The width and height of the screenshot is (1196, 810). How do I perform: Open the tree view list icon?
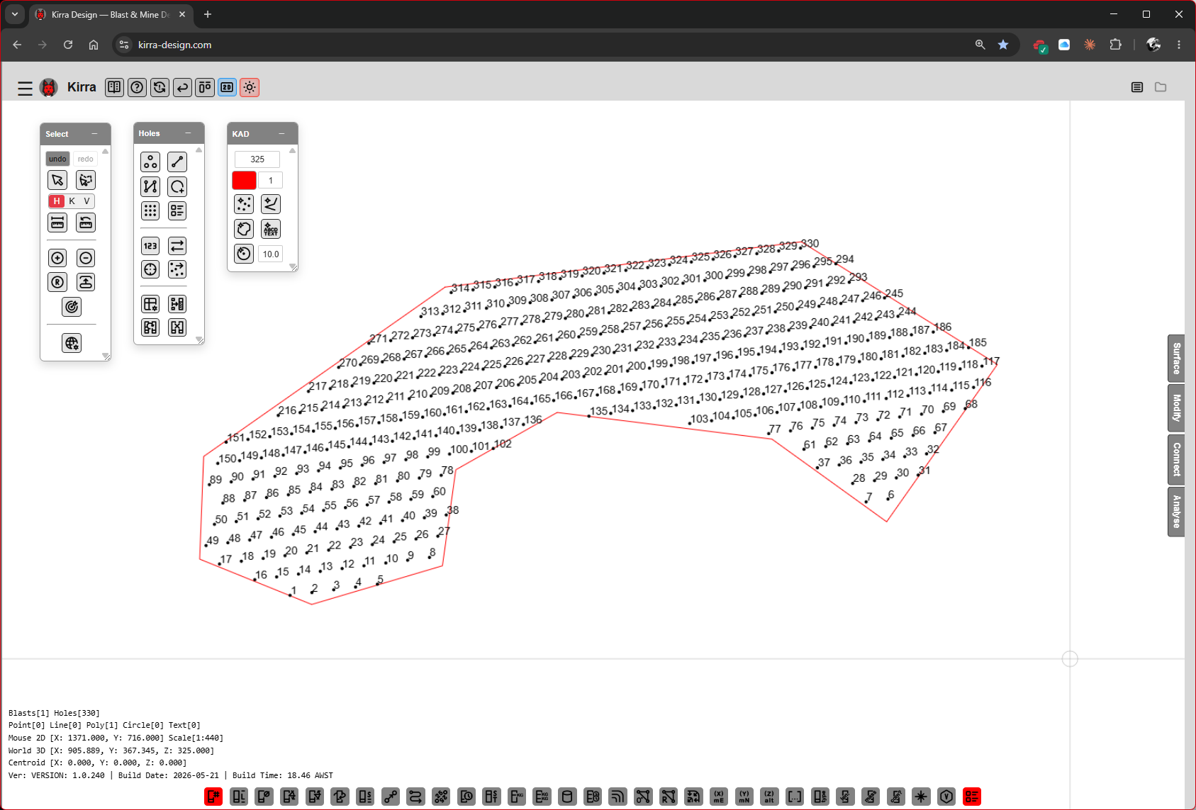pyautogui.click(x=1137, y=87)
